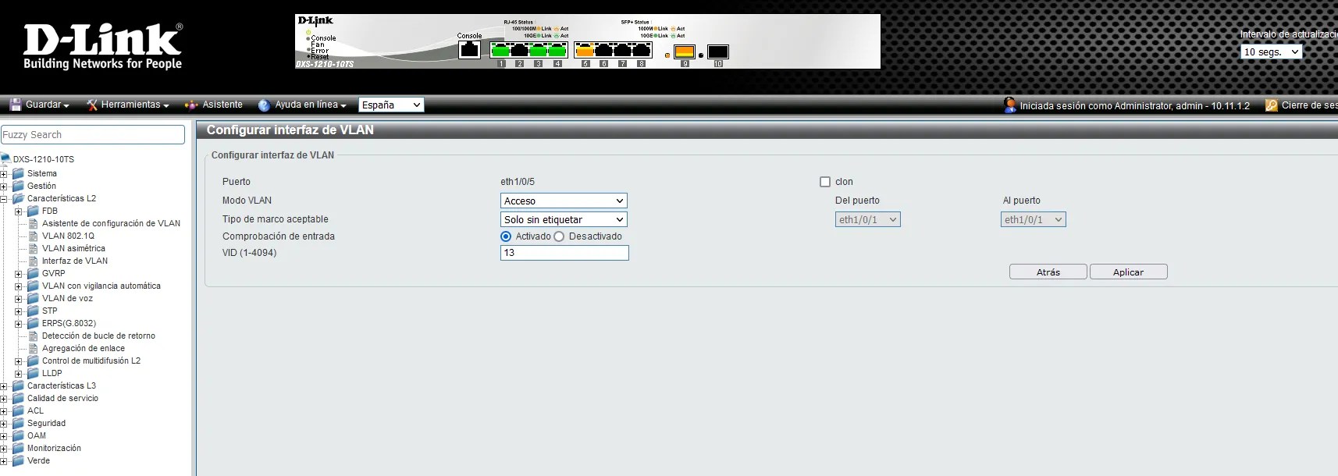
Task: Click Cierre de sesión link
Action: (1309, 105)
